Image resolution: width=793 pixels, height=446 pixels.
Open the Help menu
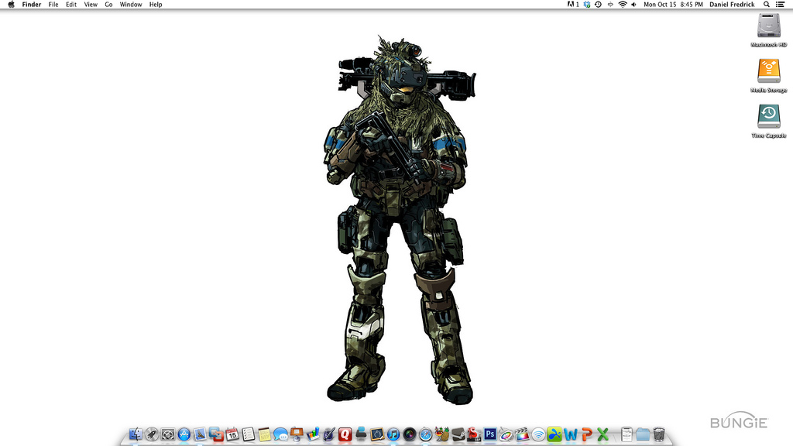pyautogui.click(x=156, y=5)
